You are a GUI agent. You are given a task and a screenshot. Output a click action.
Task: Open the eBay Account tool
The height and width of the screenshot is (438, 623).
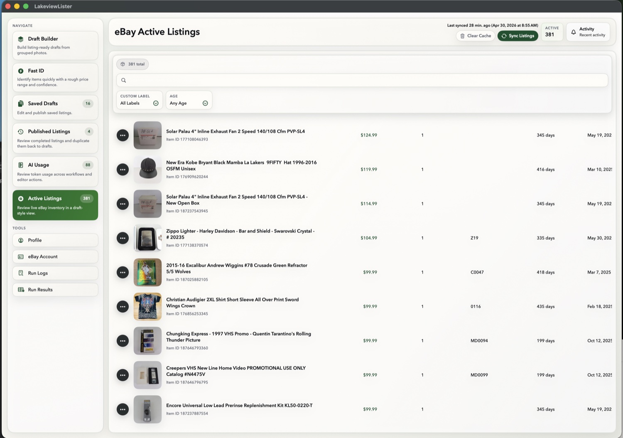pyautogui.click(x=55, y=257)
